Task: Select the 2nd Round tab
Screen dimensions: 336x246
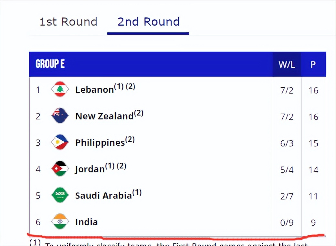Action: pos(149,22)
